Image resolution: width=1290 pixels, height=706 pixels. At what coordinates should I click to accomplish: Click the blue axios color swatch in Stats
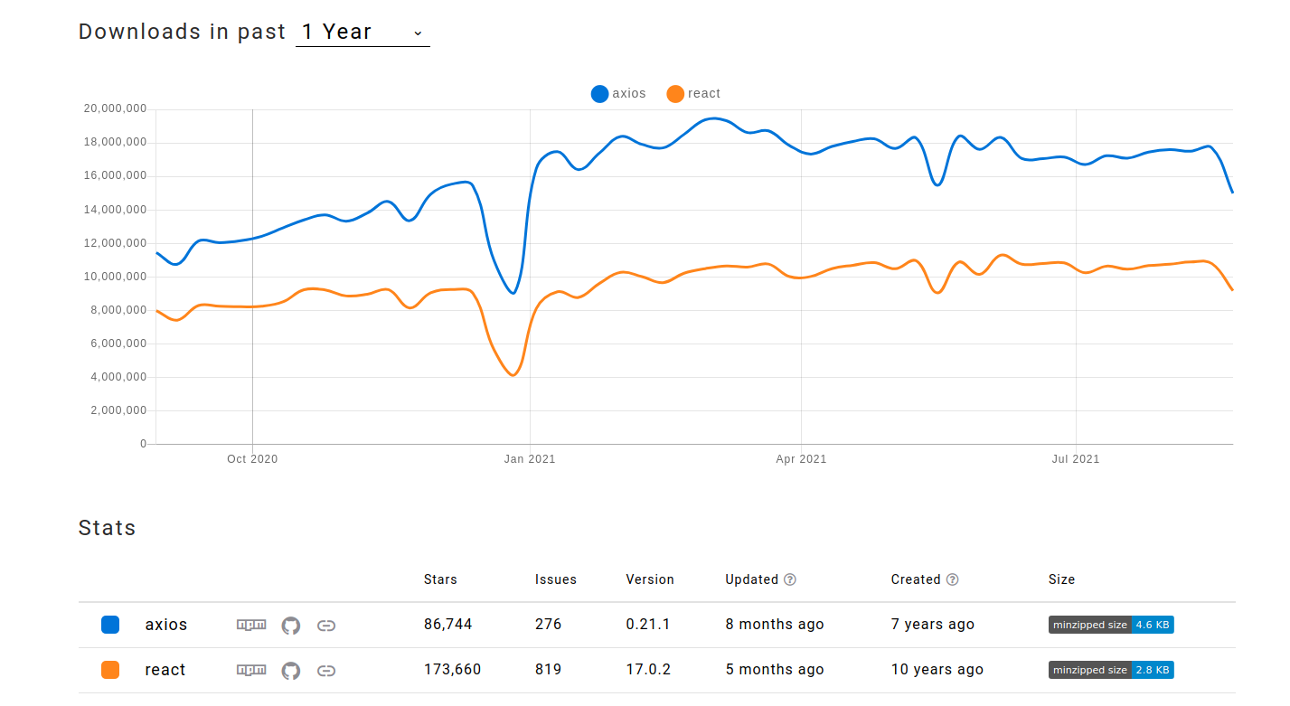click(110, 625)
